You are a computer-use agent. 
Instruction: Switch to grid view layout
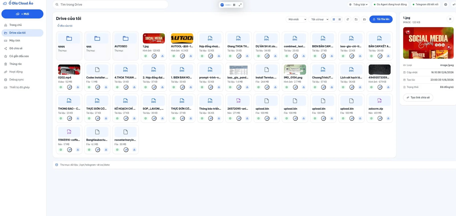tap(334, 19)
